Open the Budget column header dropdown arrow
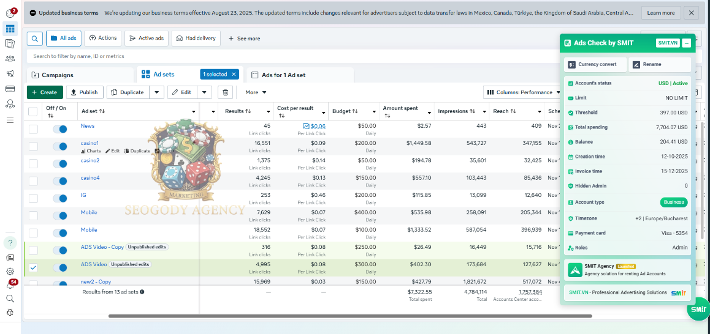The image size is (710, 334). 375,111
